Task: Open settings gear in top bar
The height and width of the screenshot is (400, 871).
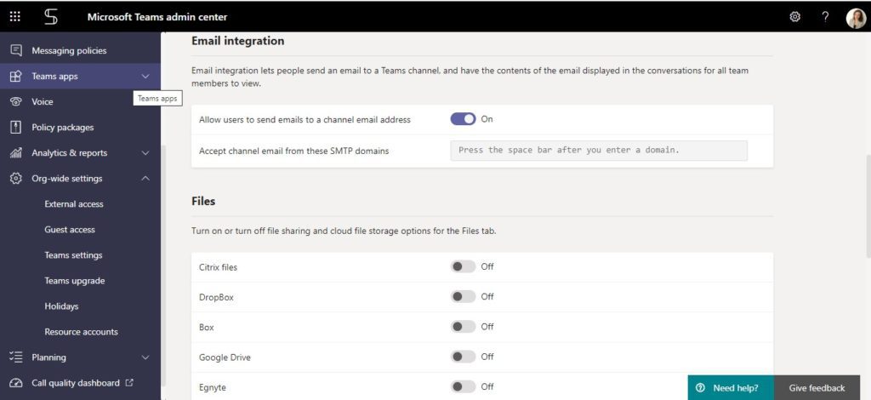Action: tap(795, 17)
